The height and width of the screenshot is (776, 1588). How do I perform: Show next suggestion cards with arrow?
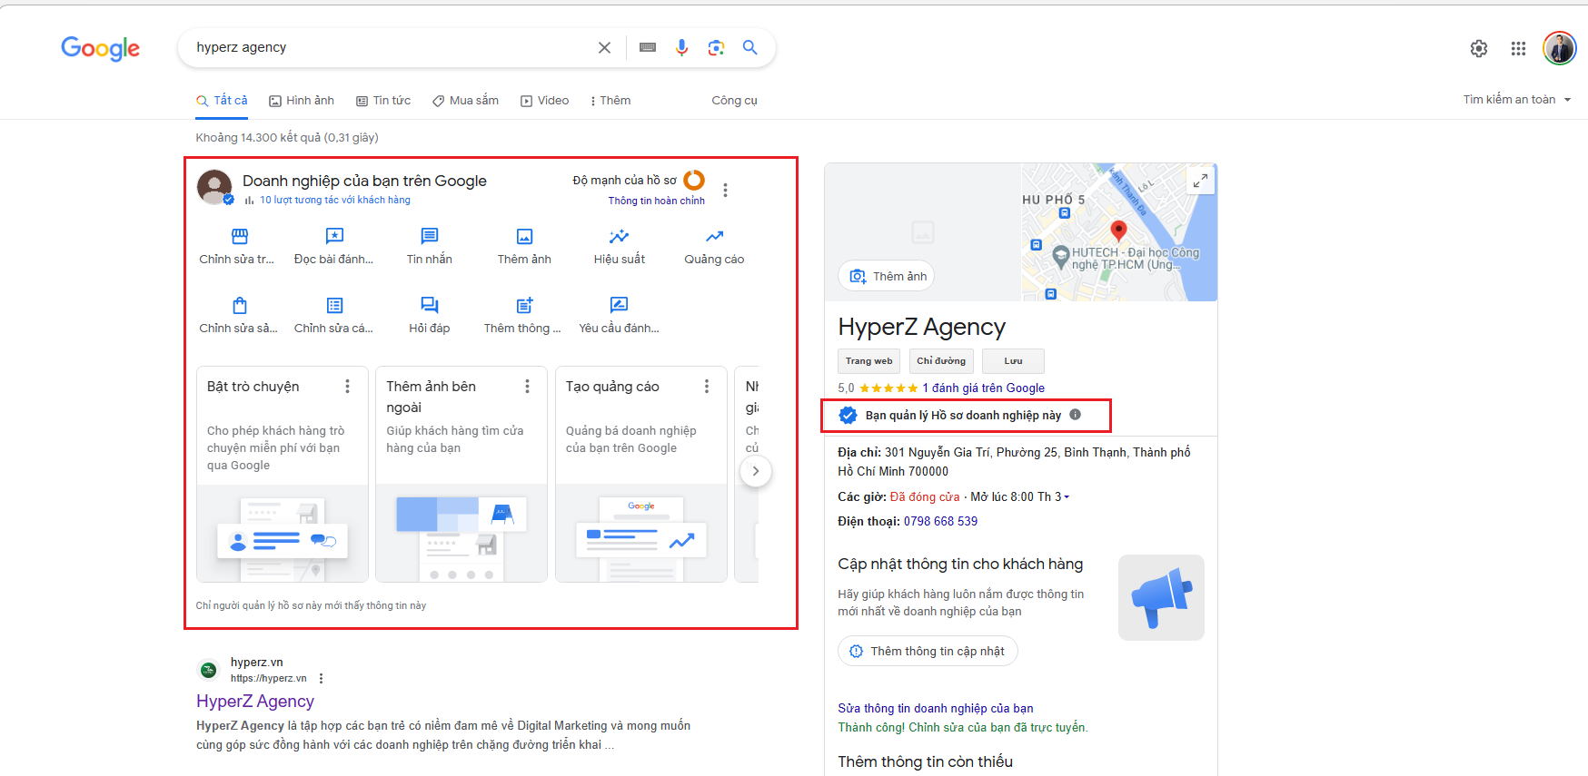click(755, 471)
